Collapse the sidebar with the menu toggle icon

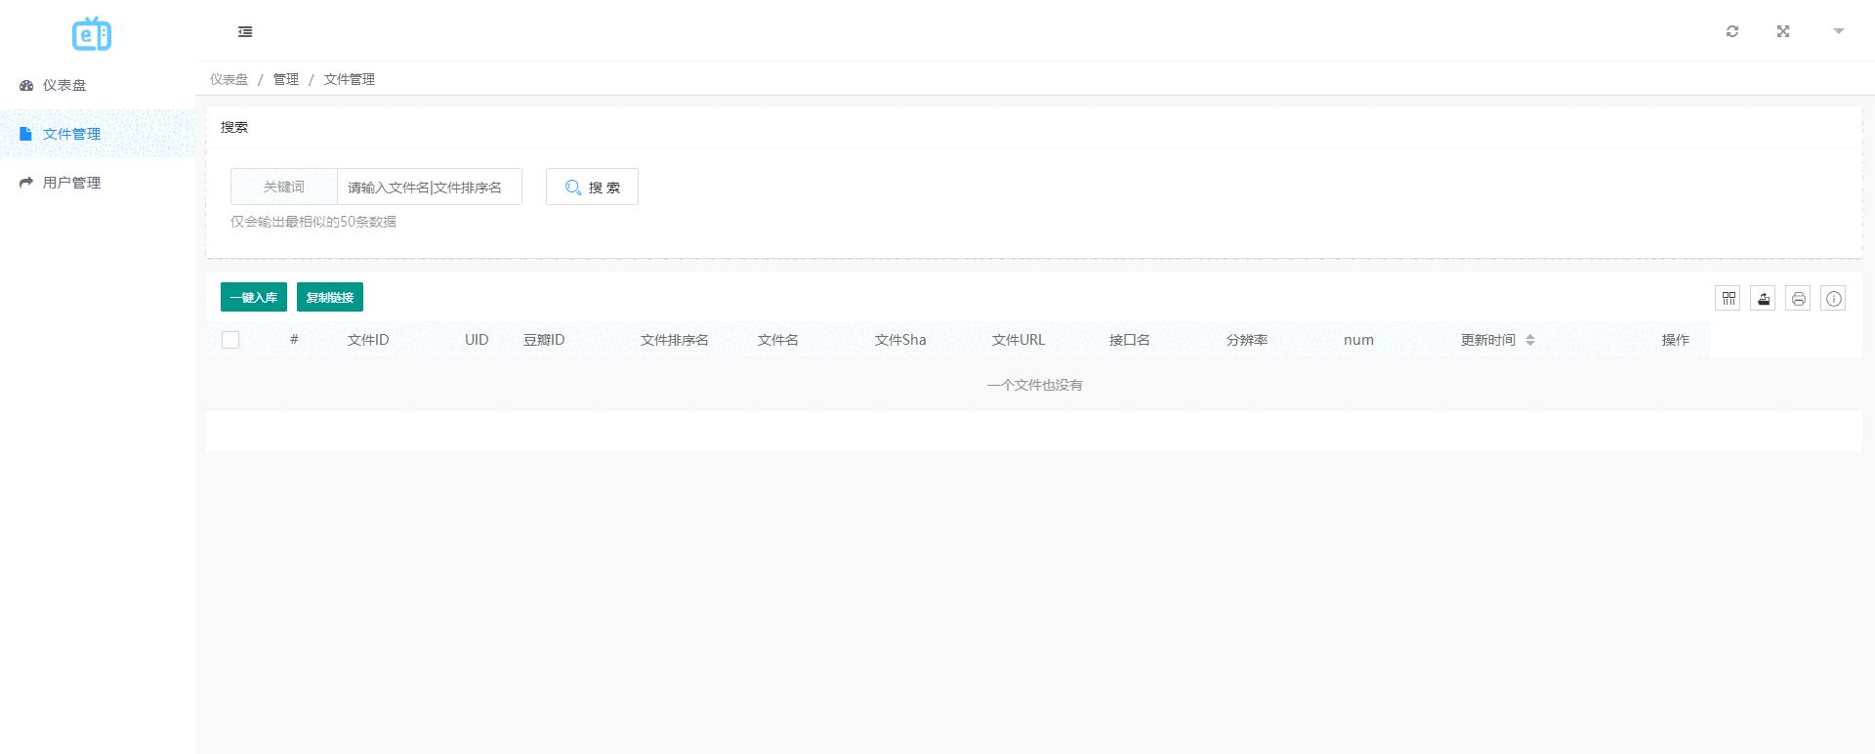click(x=245, y=32)
